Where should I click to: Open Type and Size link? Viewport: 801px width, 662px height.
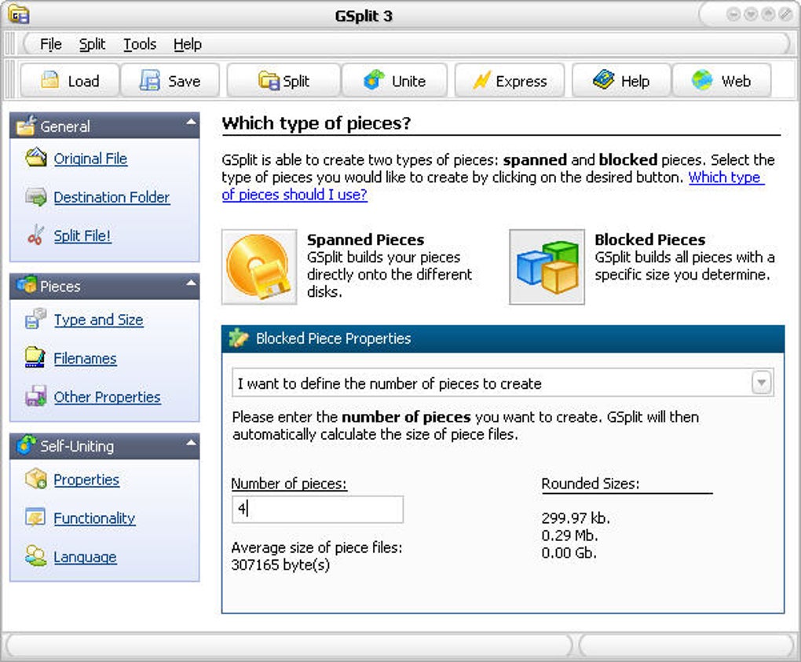click(99, 320)
